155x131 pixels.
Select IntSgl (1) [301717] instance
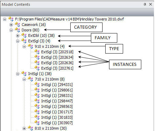(x=57, y=112)
